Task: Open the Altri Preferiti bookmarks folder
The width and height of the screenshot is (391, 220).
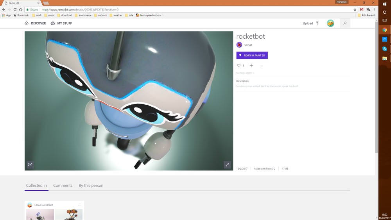Action: 366,15
